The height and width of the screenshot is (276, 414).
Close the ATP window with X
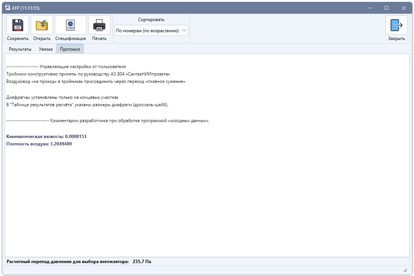pyautogui.click(x=404, y=8)
